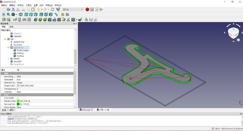The width and height of the screenshot is (243, 131).
Task: Set the front view cube icon
Action: coord(26,14)
